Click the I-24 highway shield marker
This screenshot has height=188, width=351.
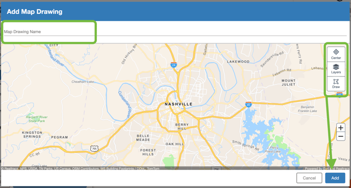[x=173, y=65]
